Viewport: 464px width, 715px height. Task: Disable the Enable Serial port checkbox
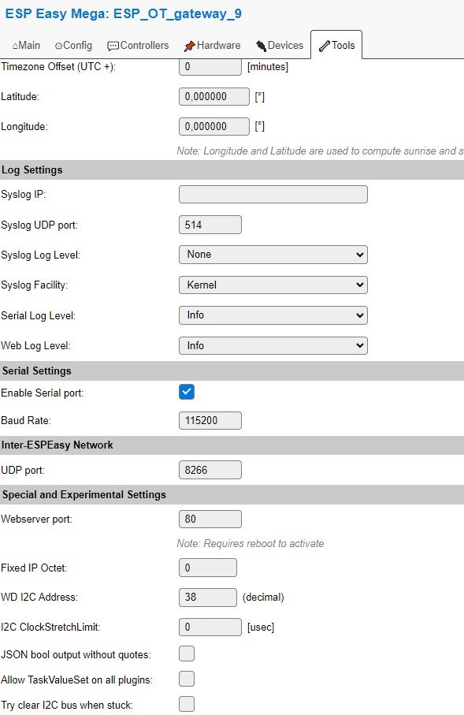pos(187,392)
